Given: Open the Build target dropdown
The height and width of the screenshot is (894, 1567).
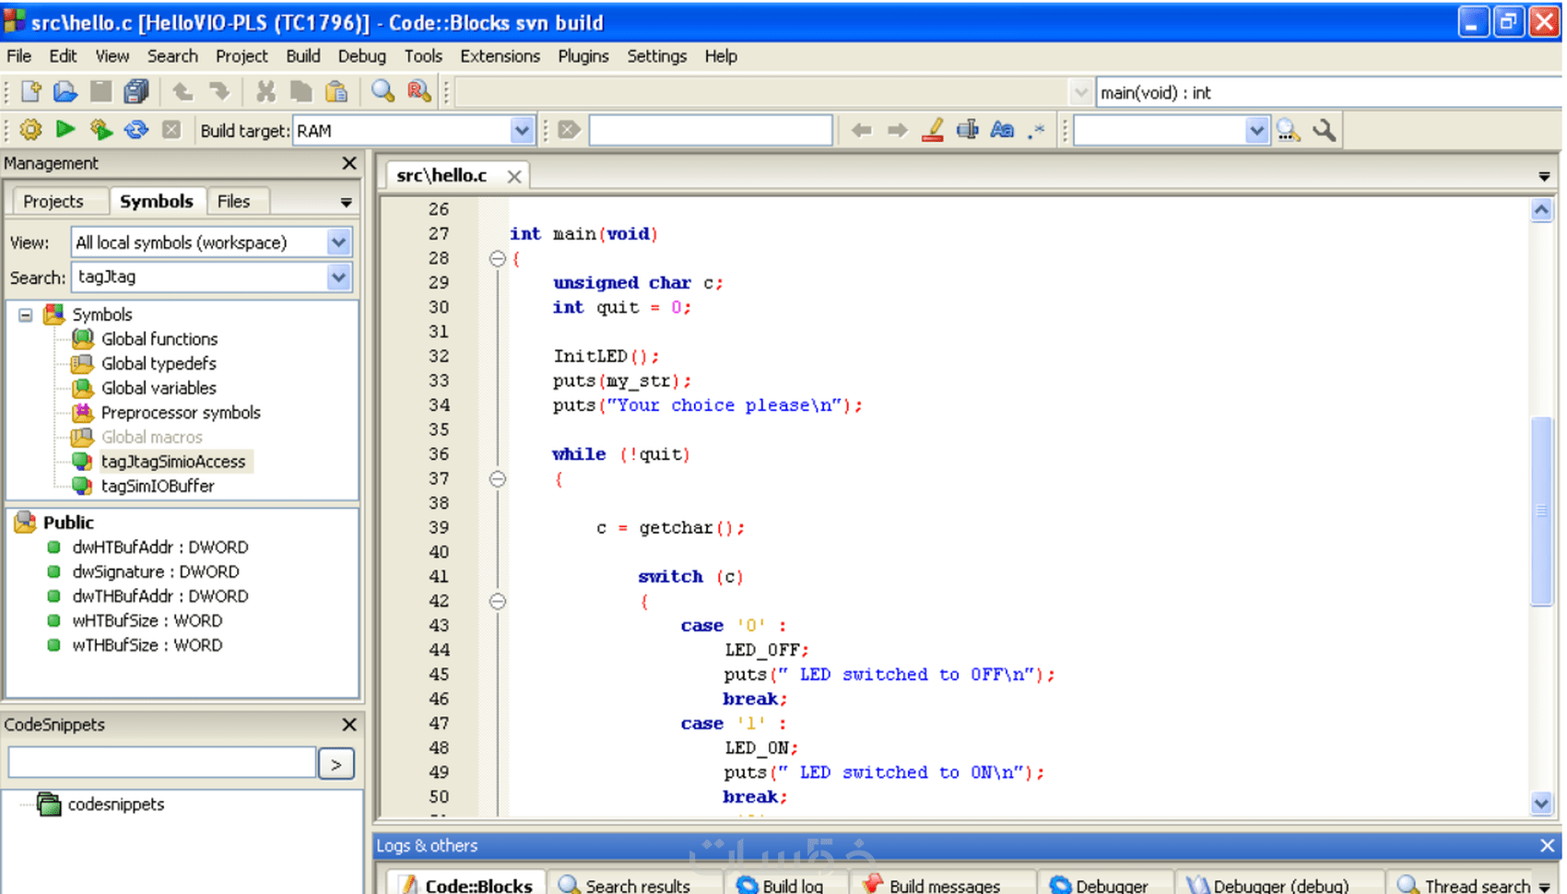Looking at the screenshot, I should (x=521, y=131).
